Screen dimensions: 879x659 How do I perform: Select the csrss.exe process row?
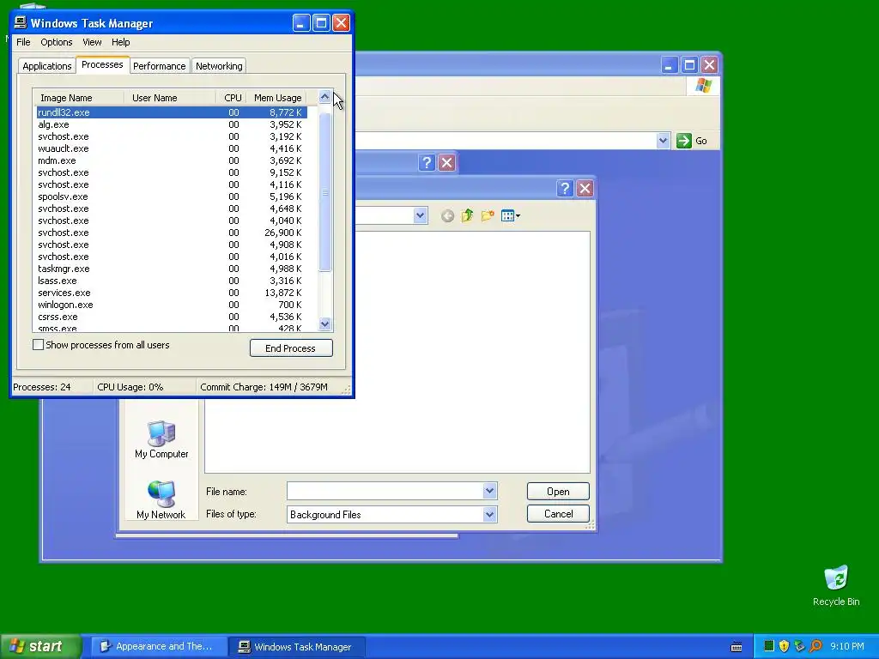(x=172, y=317)
